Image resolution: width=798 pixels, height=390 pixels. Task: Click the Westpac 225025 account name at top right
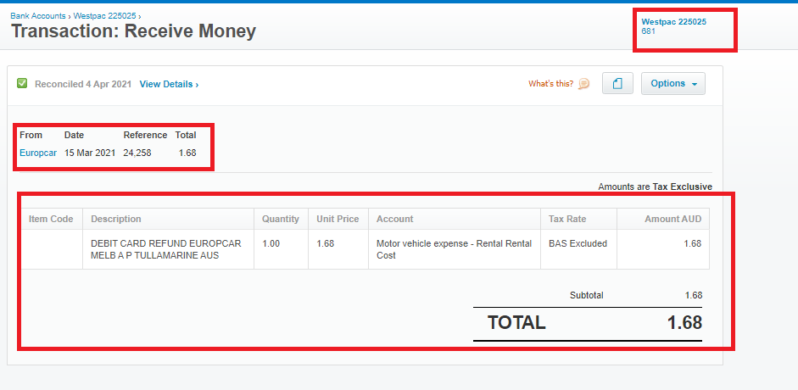674,22
